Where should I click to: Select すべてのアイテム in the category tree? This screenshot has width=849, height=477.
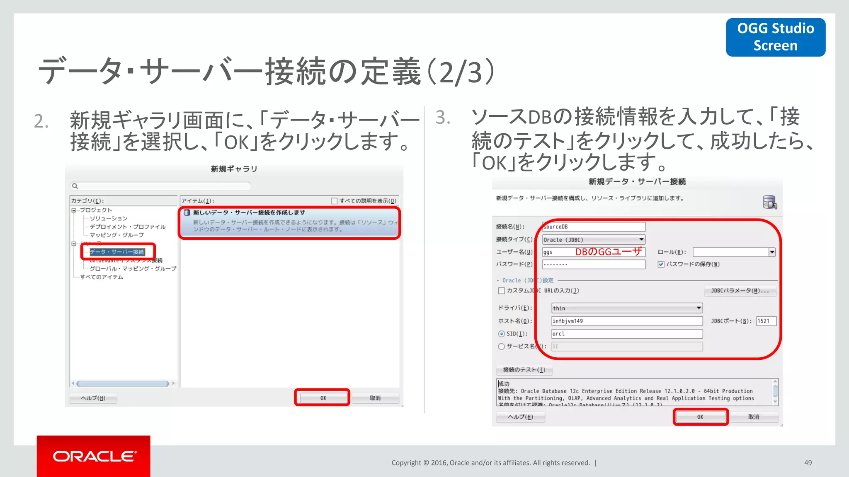pyautogui.click(x=102, y=277)
